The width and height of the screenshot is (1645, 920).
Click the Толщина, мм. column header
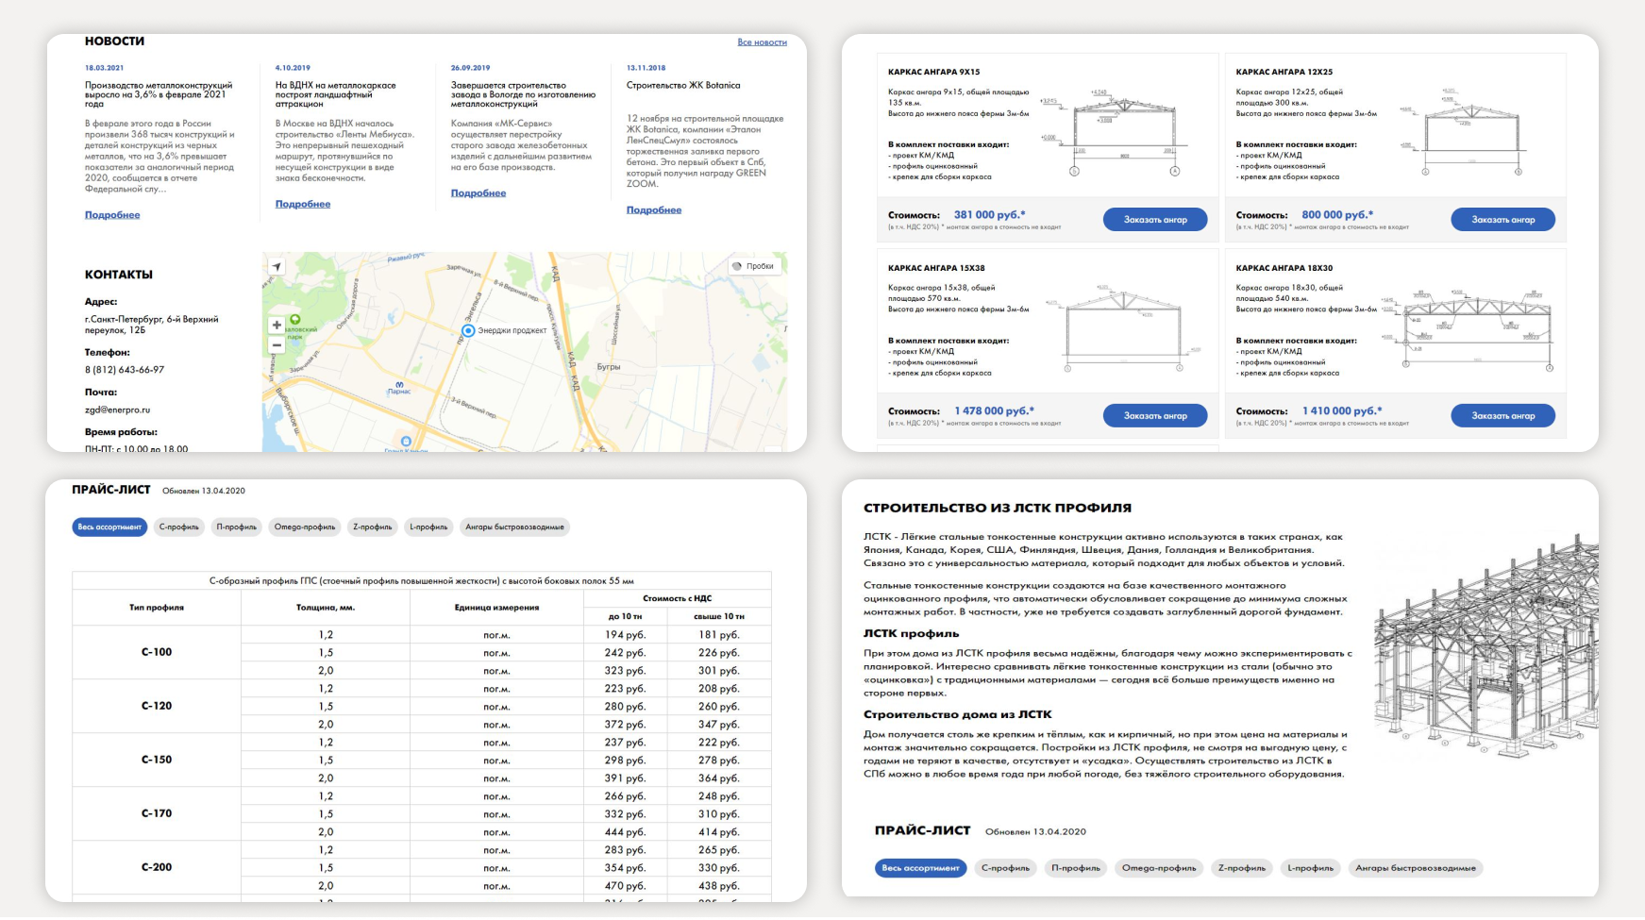pyautogui.click(x=326, y=608)
